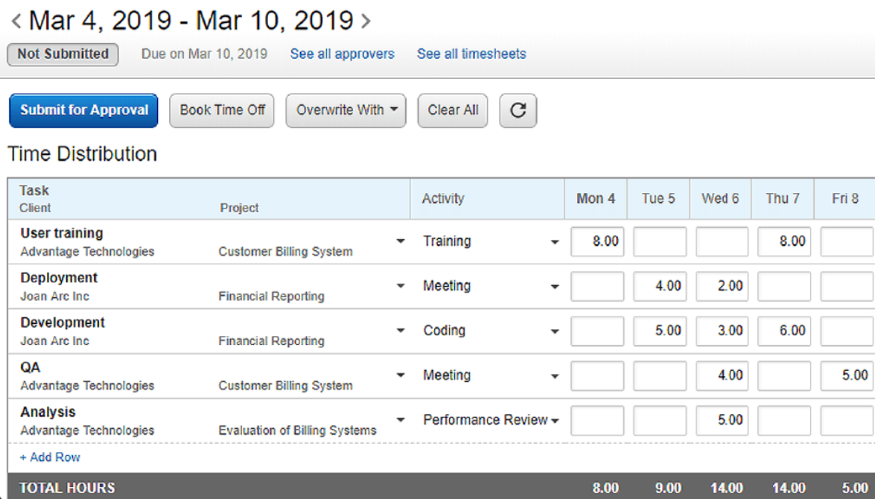Expand the Training activity dropdown
The height and width of the screenshot is (499, 875).
[554, 242]
